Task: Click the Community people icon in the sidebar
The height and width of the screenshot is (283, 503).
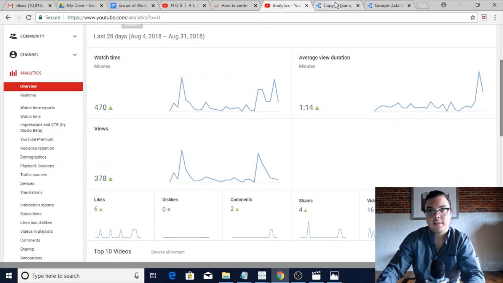Action: click(x=13, y=36)
